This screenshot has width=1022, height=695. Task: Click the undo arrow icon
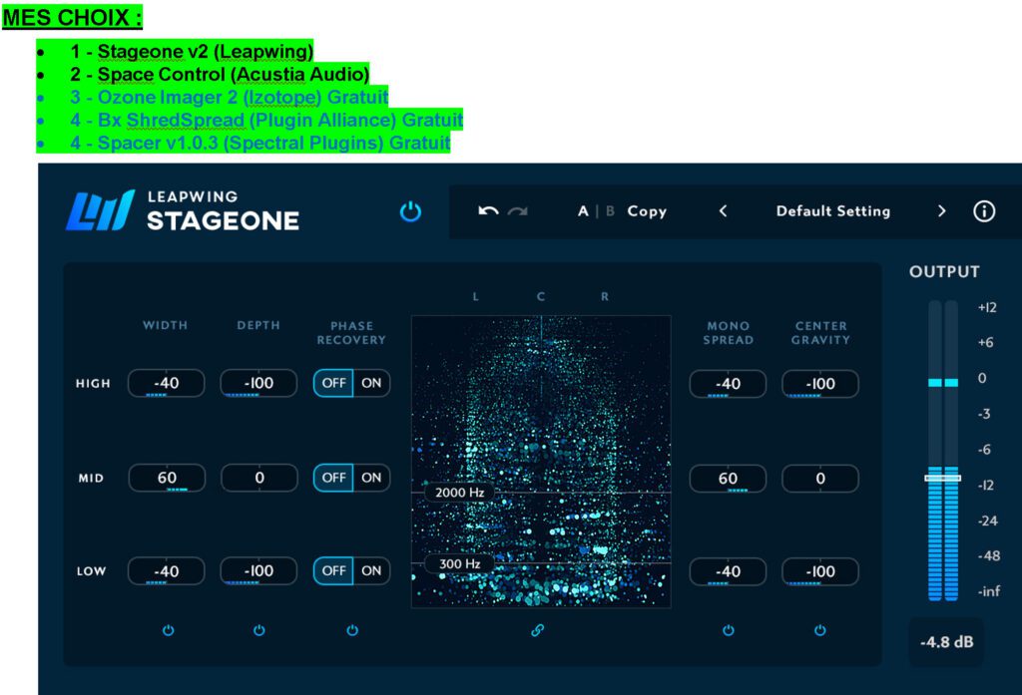[488, 211]
